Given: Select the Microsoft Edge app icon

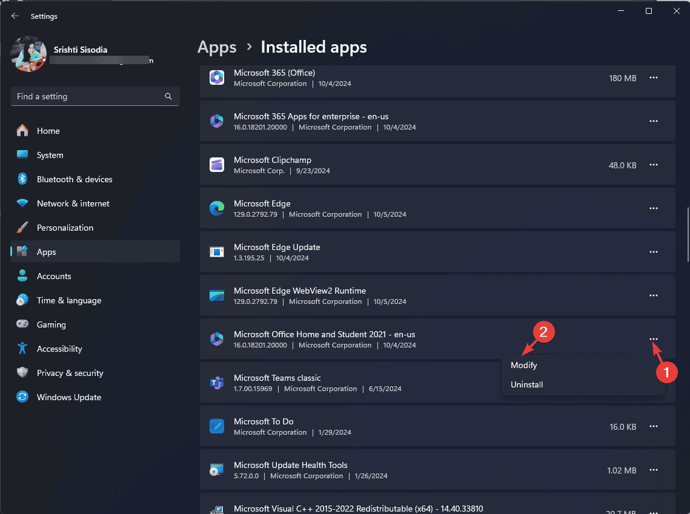Looking at the screenshot, I should [217, 208].
